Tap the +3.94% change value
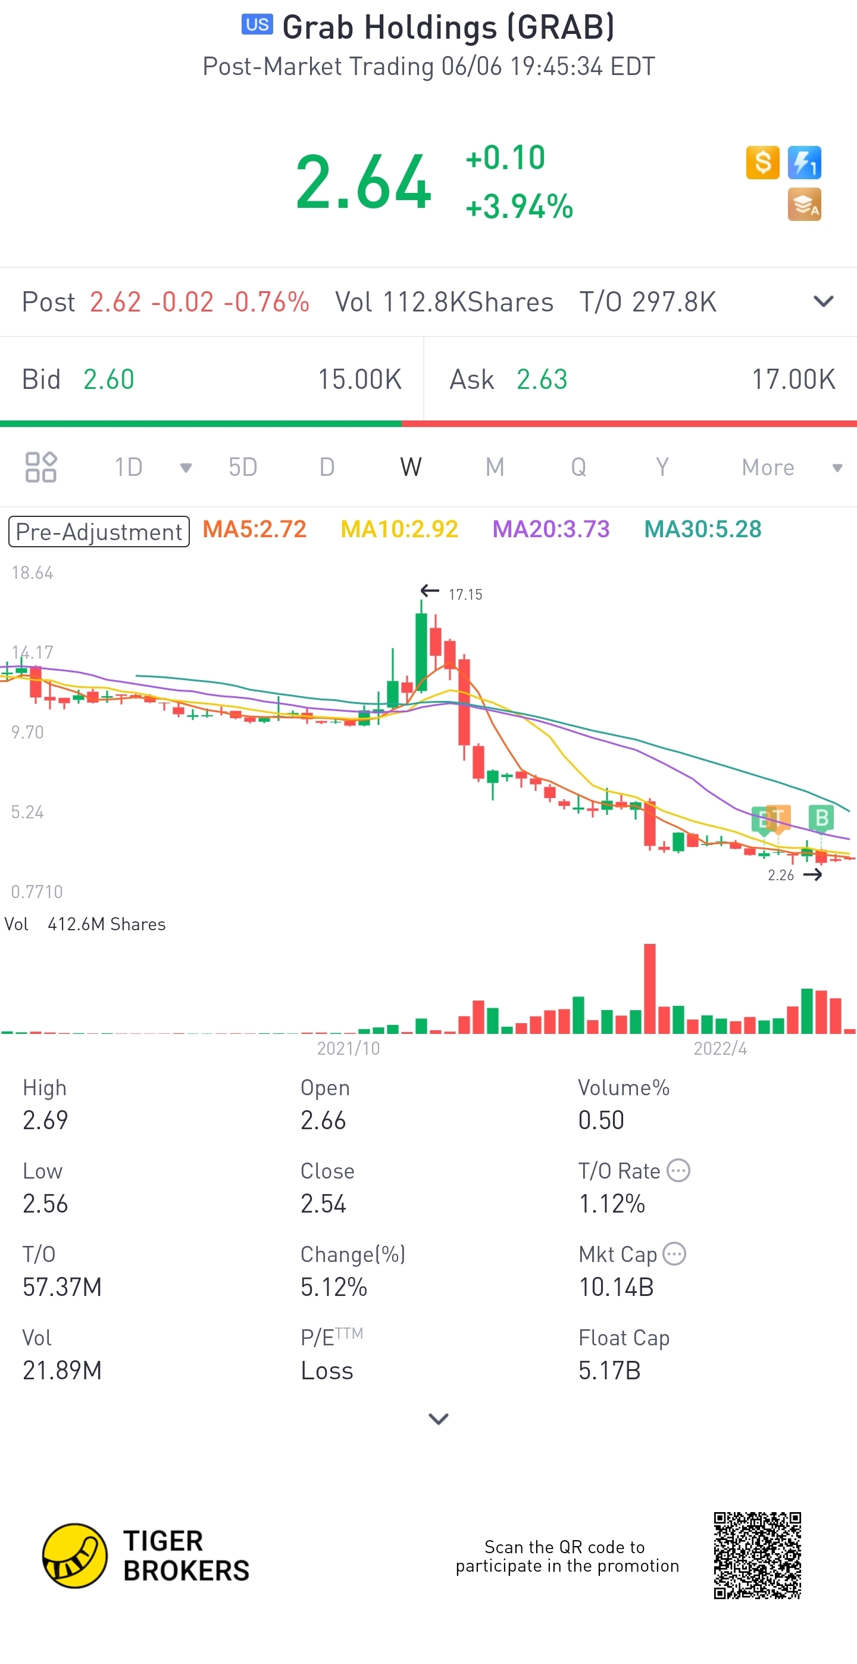The width and height of the screenshot is (857, 1664). click(520, 207)
